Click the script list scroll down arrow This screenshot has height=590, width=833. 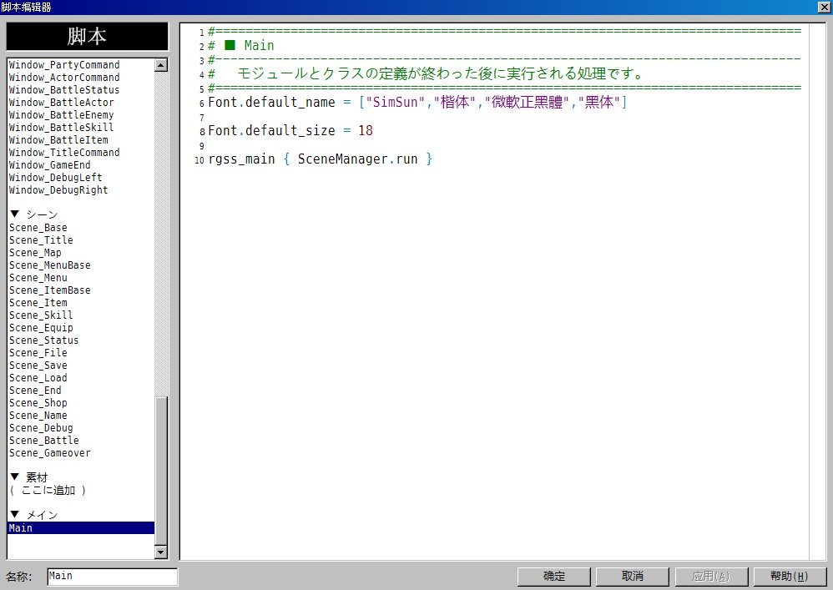point(161,552)
